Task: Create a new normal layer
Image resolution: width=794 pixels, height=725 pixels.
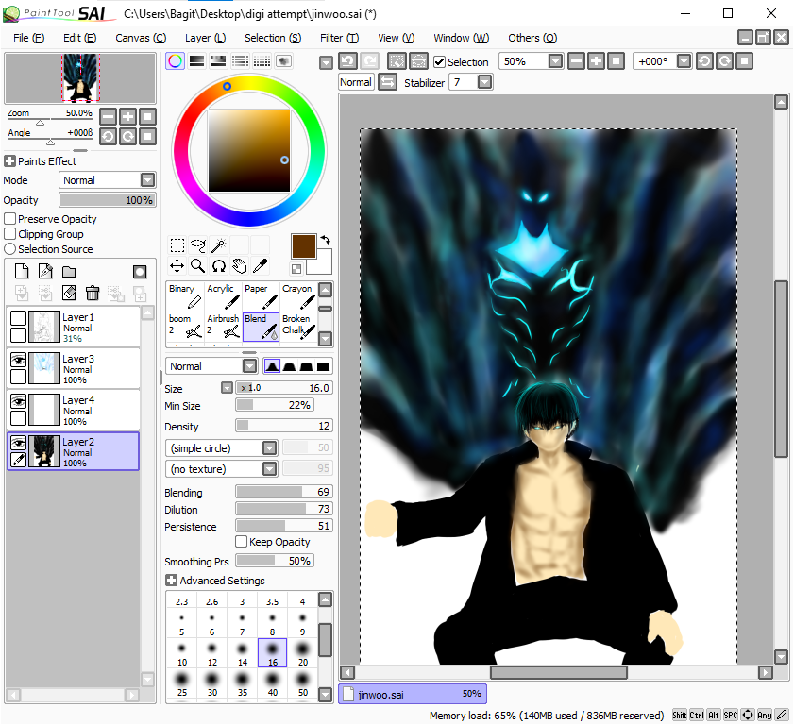Action: 22,271
